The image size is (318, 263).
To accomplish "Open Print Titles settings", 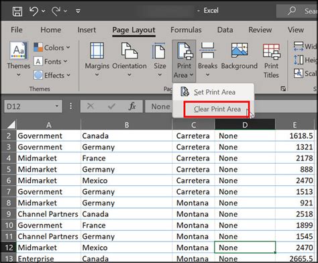I will coord(271,61).
